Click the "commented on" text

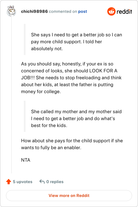coord(63,11)
